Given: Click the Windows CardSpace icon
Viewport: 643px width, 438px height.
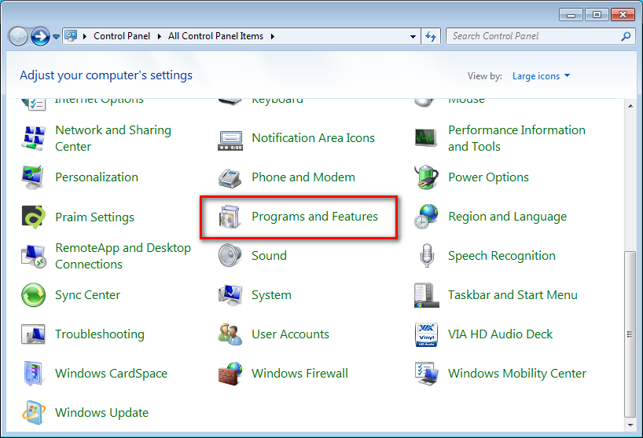Looking at the screenshot, I should (33, 374).
